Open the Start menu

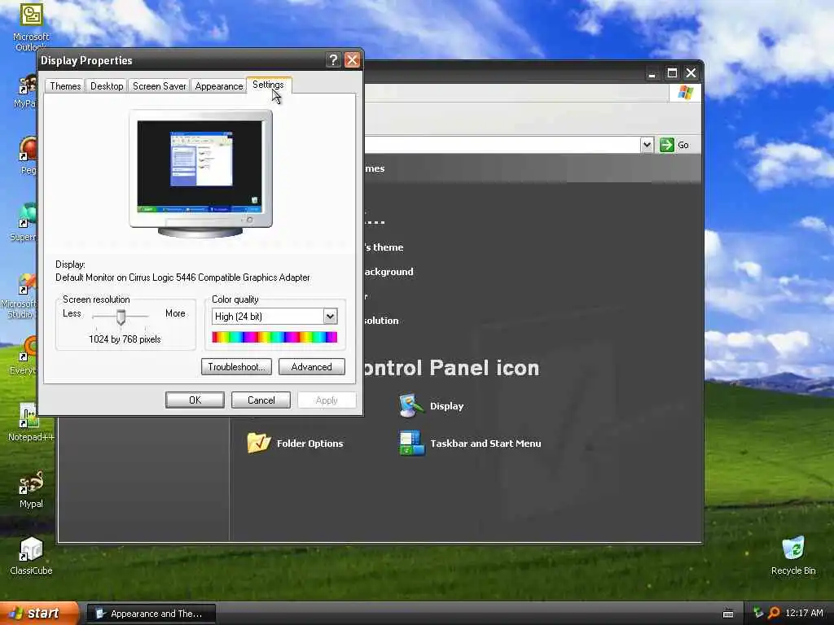coord(39,614)
